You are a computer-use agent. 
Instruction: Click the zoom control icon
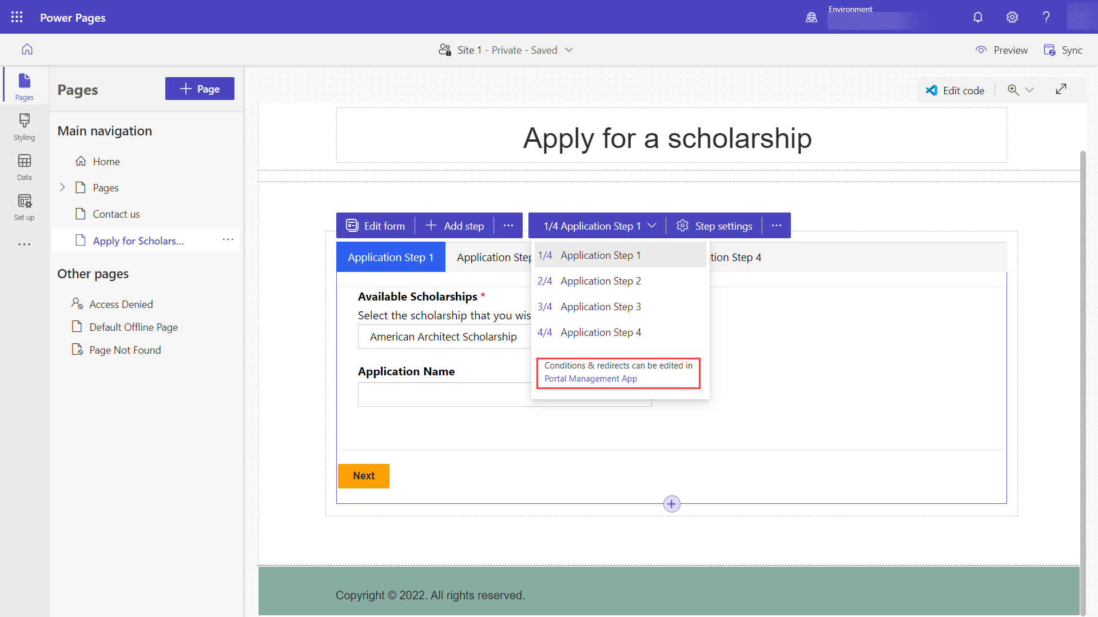coord(1013,89)
